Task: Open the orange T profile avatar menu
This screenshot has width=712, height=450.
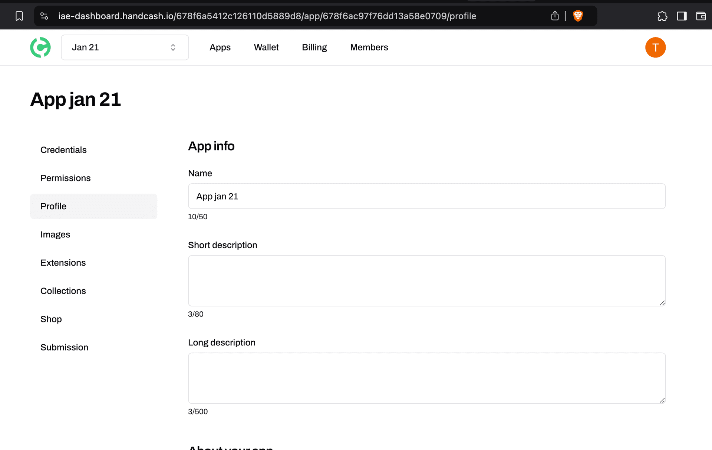Action: coord(655,47)
